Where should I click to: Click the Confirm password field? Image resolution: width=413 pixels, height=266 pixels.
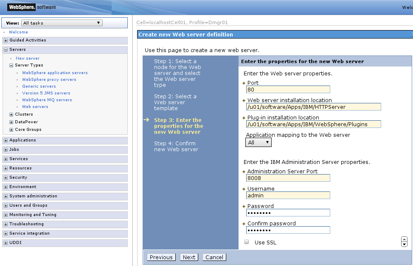pyautogui.click(x=288, y=230)
